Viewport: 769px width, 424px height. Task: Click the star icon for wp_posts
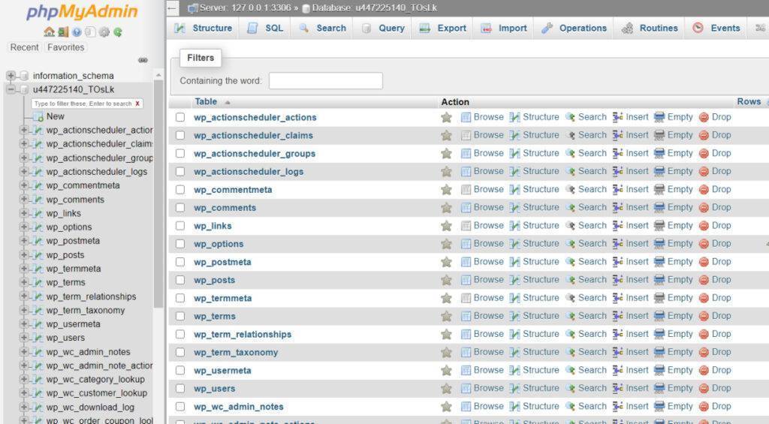pos(446,280)
